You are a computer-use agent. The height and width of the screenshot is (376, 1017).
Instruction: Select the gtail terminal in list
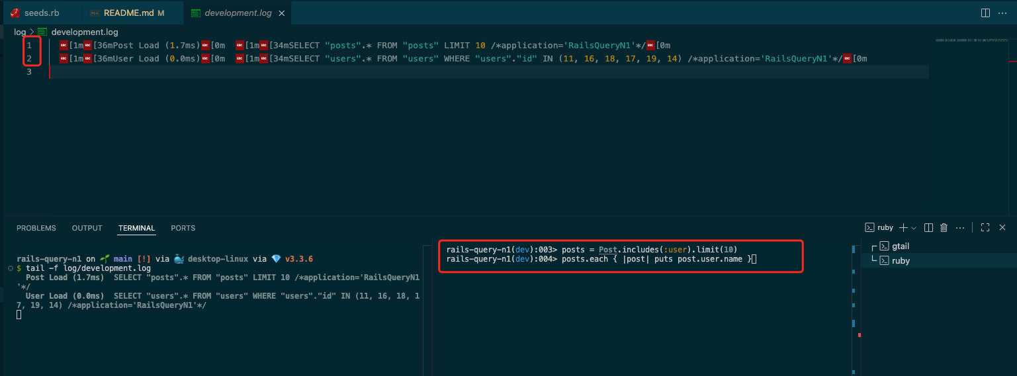click(901, 246)
